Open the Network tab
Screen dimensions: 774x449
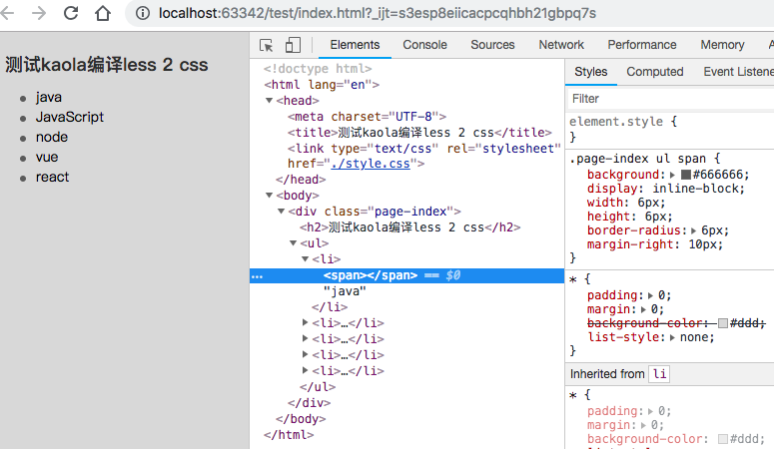pos(561,45)
